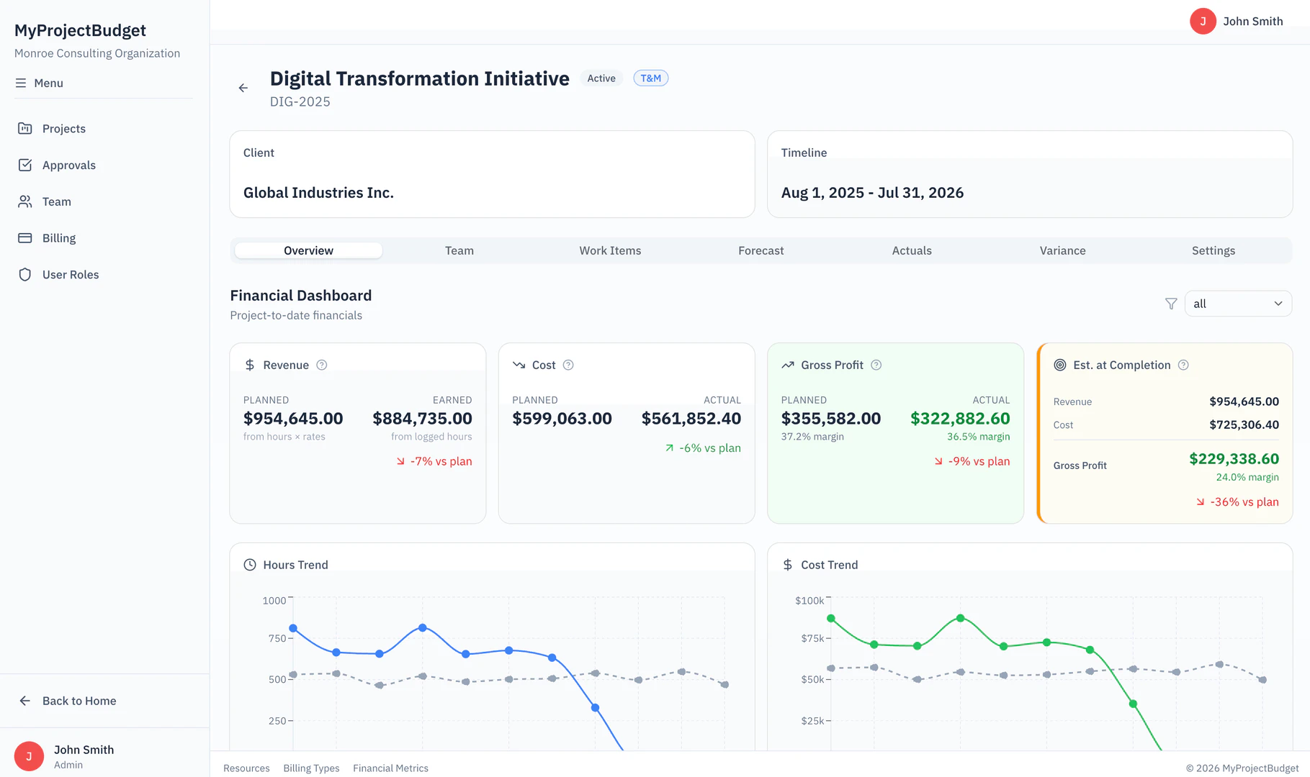Click the Gross Profit help icon

pos(876,365)
